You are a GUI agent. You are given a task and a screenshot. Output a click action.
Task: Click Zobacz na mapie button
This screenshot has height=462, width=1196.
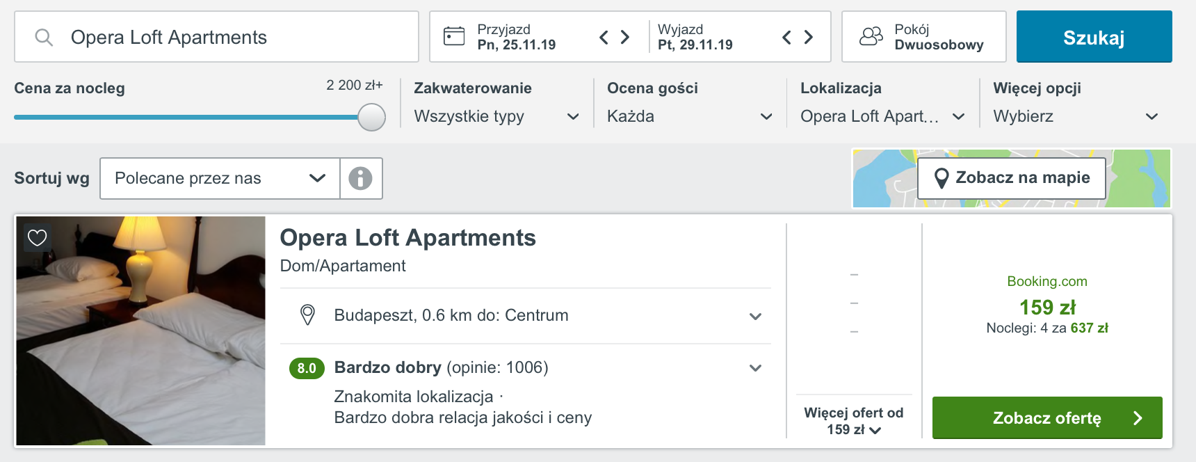(x=1012, y=178)
